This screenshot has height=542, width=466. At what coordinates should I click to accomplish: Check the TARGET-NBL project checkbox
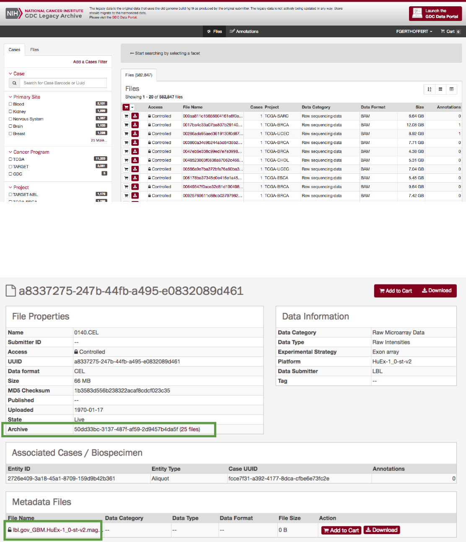[x=10, y=194]
